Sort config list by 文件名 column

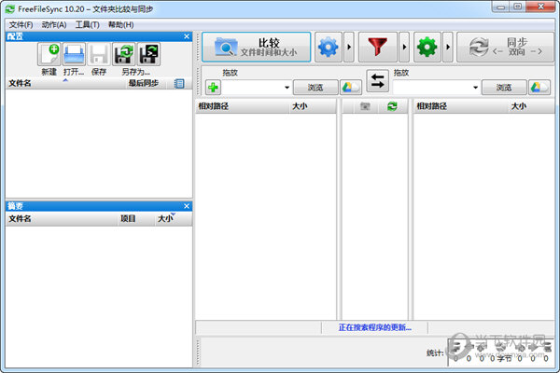click(x=65, y=83)
